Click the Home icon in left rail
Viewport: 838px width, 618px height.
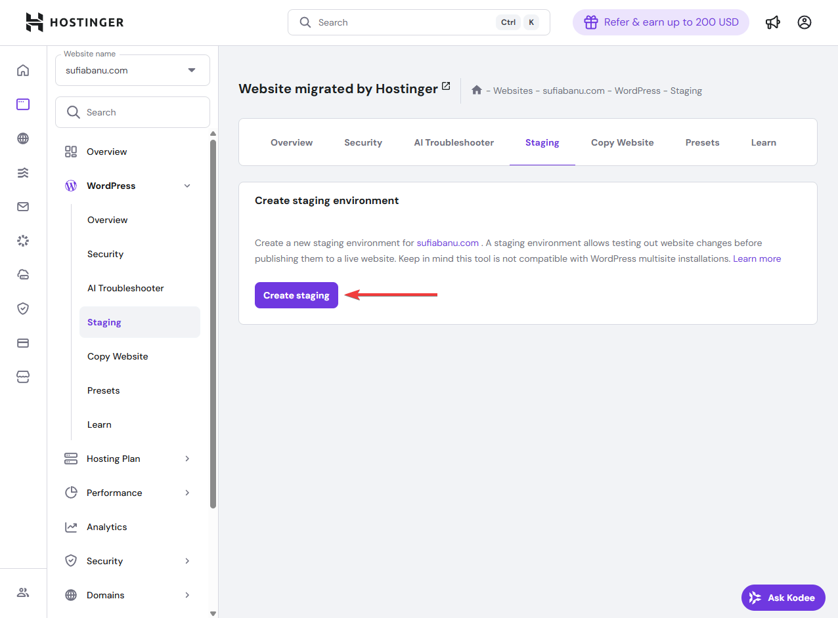coord(23,70)
